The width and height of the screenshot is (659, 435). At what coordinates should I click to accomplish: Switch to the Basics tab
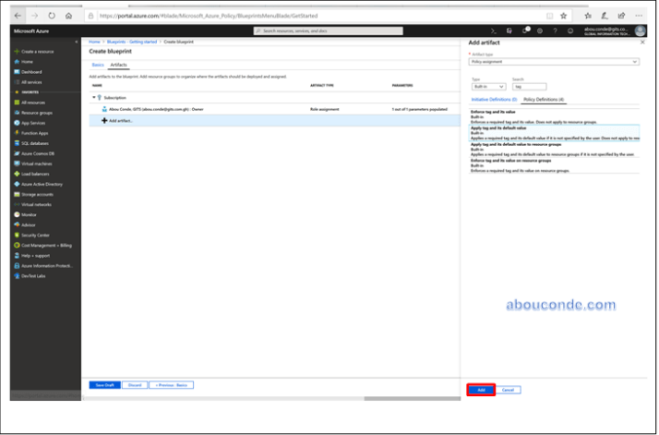pyautogui.click(x=98, y=66)
